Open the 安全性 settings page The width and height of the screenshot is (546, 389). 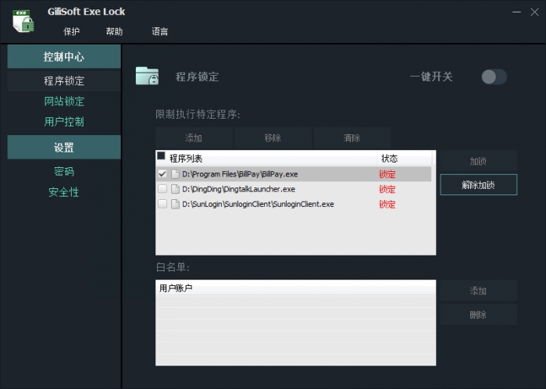tap(64, 192)
